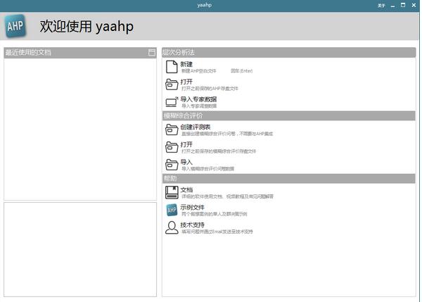Click the new blank document icon for 新建
Image resolution: width=422 pixels, height=302 pixels.
[x=172, y=67]
